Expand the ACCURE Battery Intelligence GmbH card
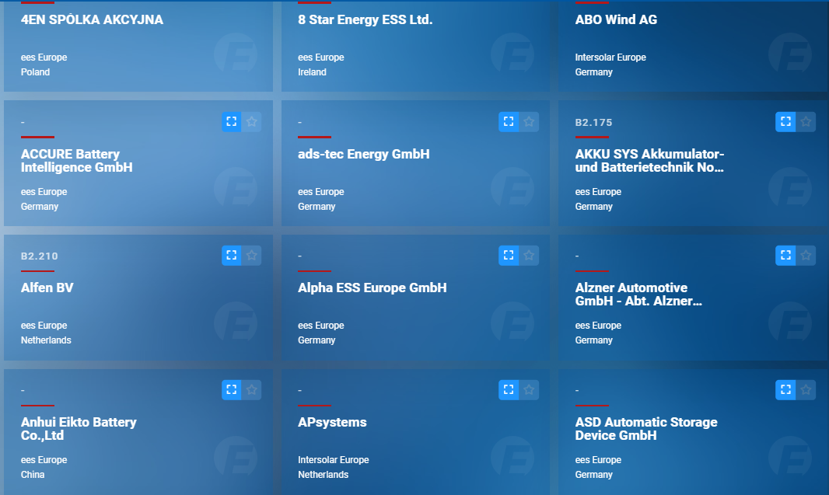Image resolution: width=829 pixels, height=495 pixels. coord(232,121)
